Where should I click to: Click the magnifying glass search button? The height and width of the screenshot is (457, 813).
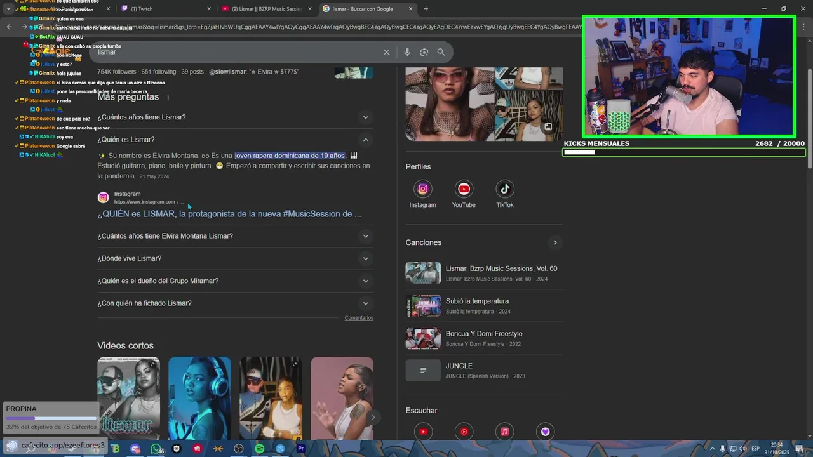[x=441, y=52]
